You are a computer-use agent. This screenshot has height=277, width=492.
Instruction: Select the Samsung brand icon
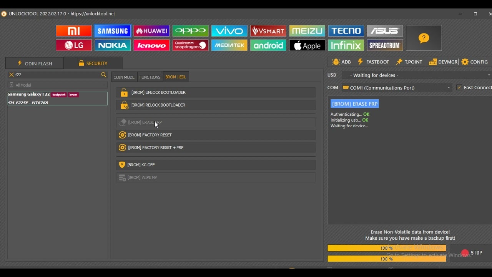tap(113, 31)
